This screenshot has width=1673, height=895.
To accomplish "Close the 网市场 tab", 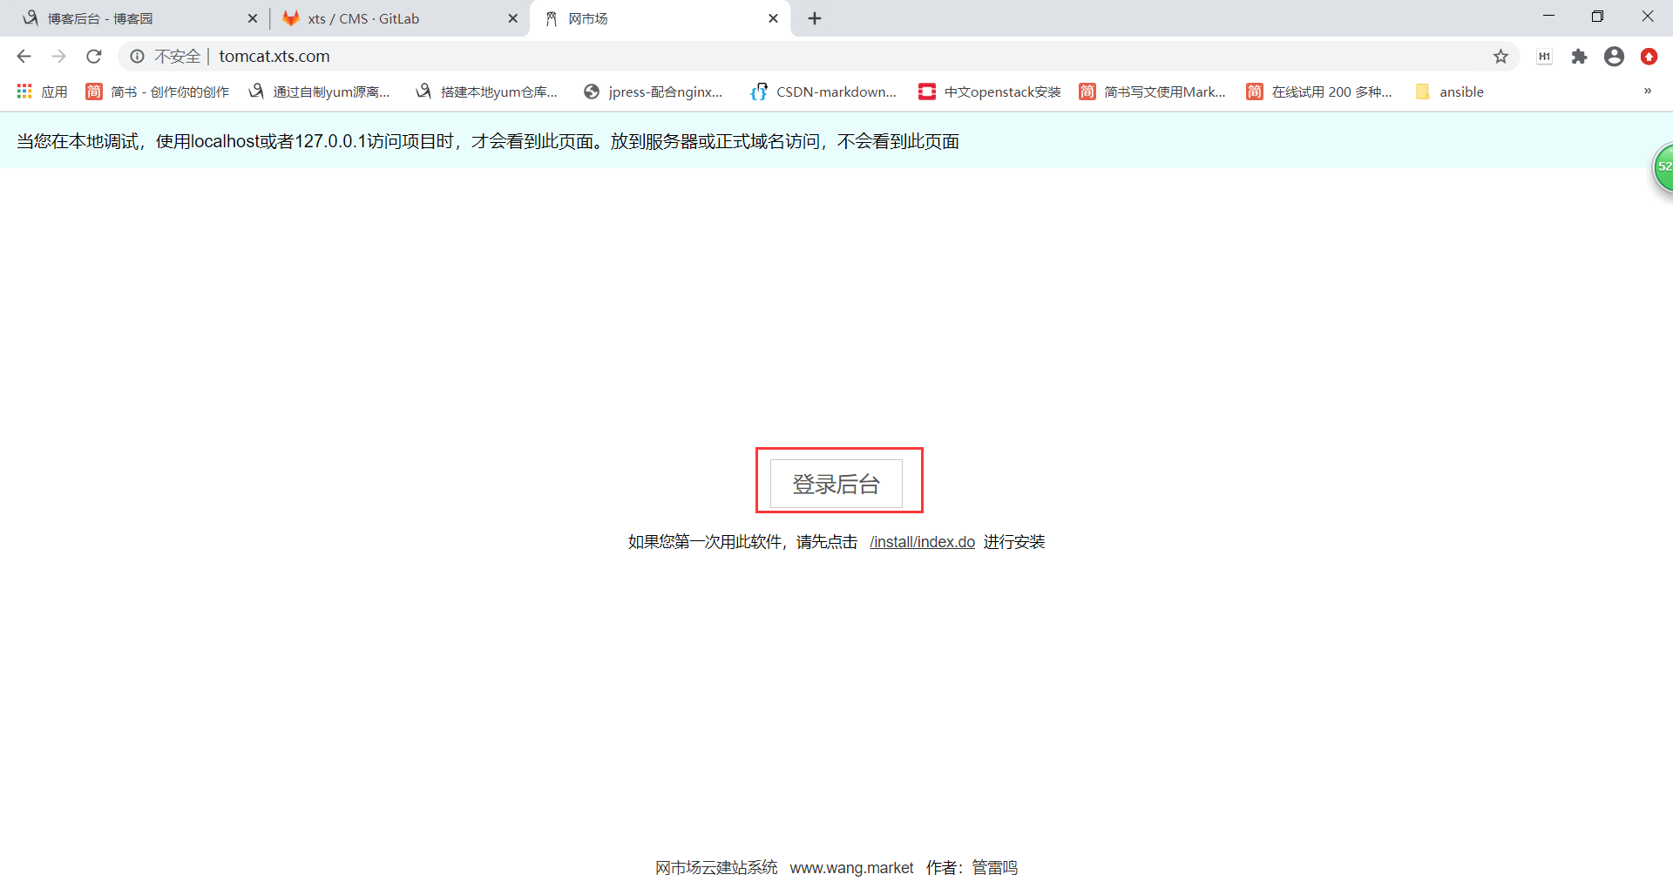I will click(x=773, y=18).
